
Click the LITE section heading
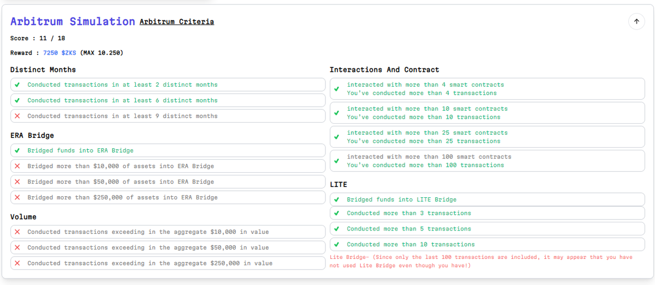click(338, 185)
